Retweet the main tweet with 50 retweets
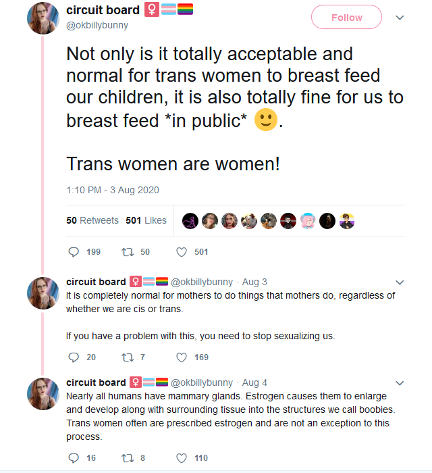 128,252
